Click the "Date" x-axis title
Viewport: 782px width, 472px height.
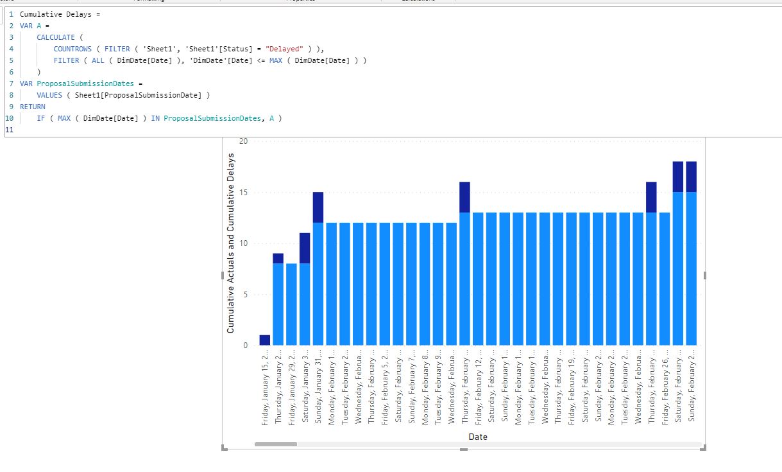click(x=478, y=437)
